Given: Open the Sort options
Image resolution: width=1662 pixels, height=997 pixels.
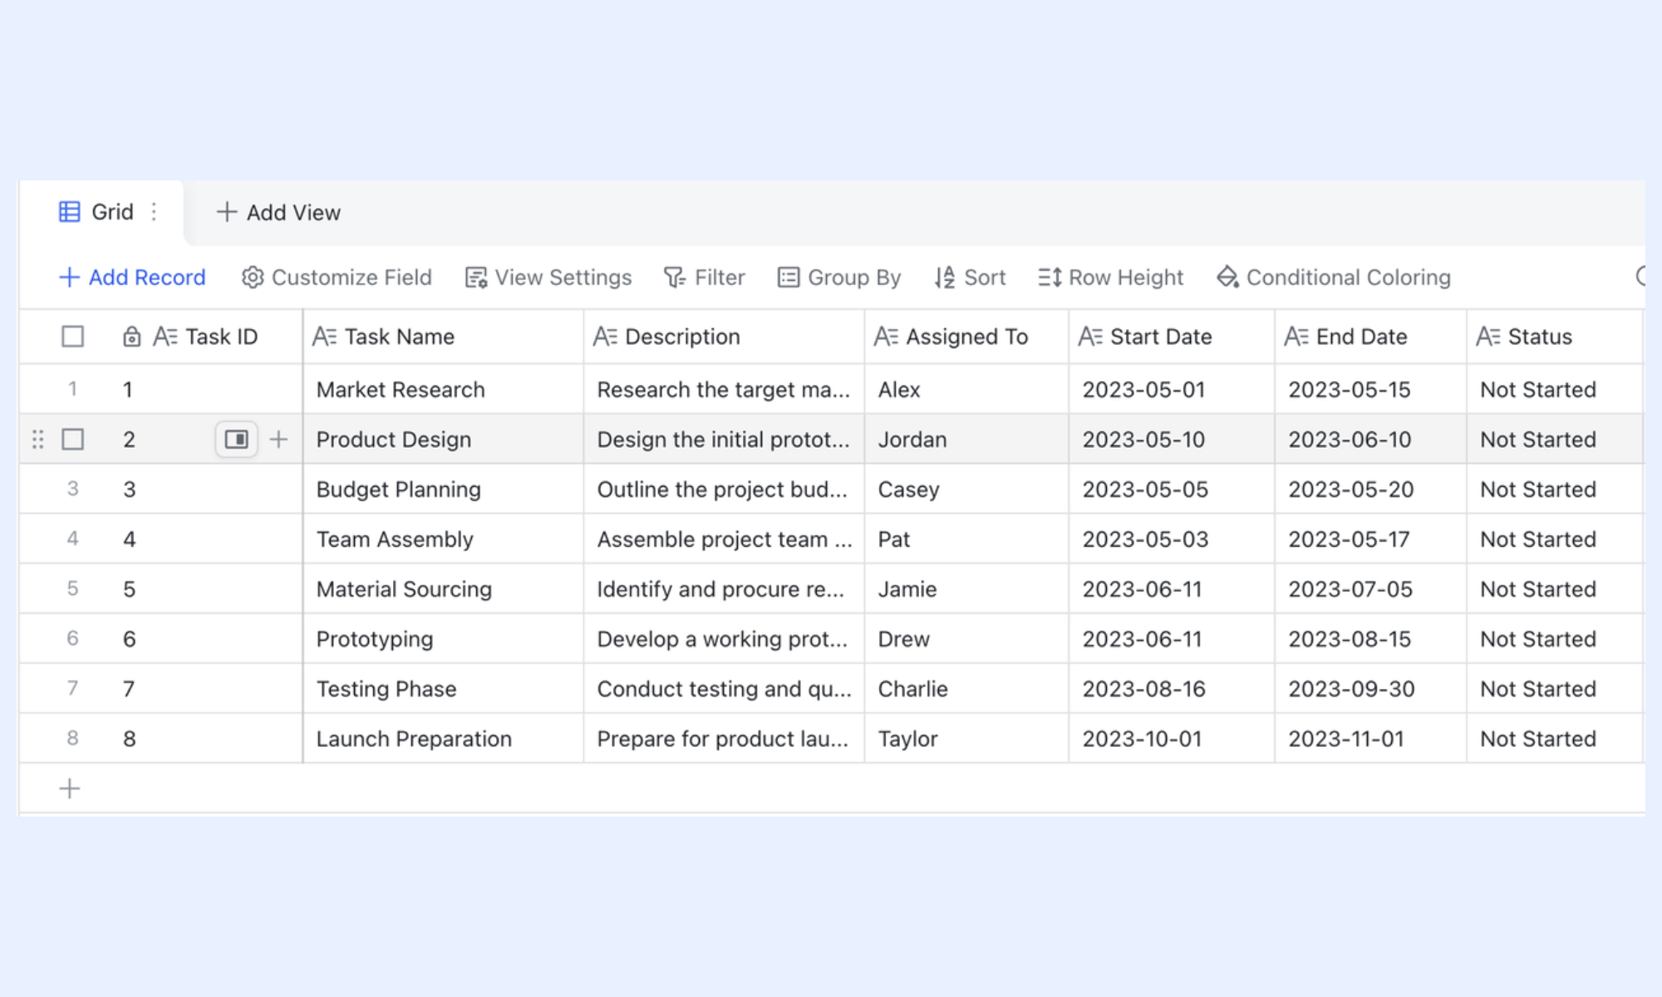Looking at the screenshot, I should [x=971, y=277].
